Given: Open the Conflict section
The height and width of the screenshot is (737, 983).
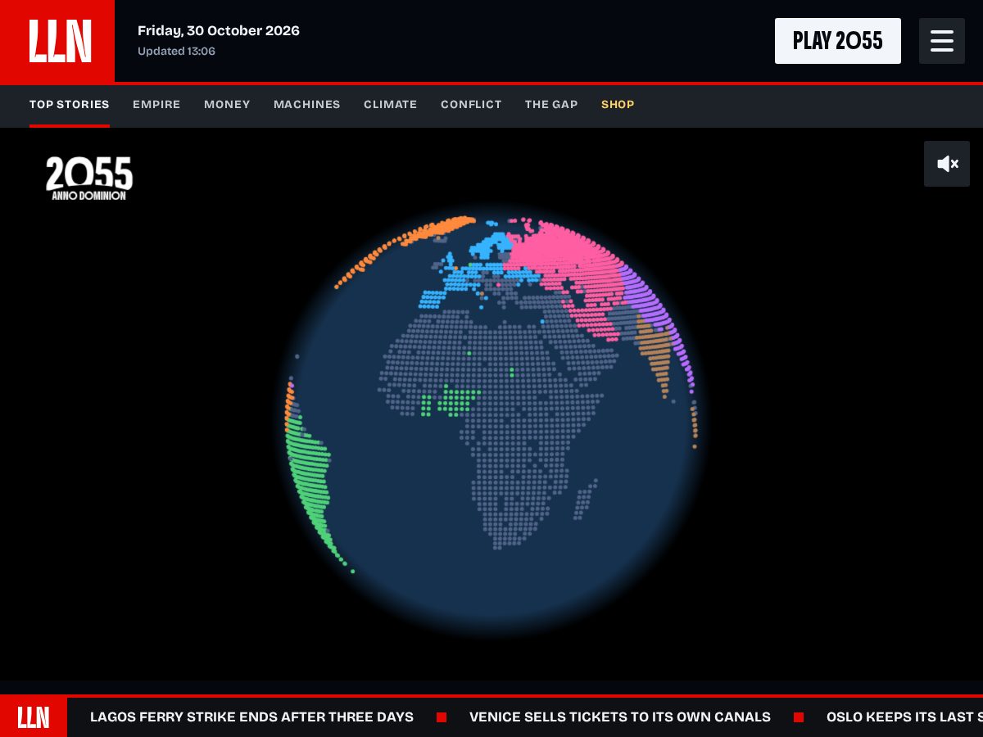Looking at the screenshot, I should 471,105.
